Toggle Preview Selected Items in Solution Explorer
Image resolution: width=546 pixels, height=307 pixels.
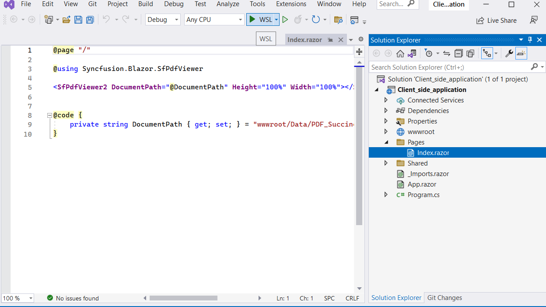(521, 53)
